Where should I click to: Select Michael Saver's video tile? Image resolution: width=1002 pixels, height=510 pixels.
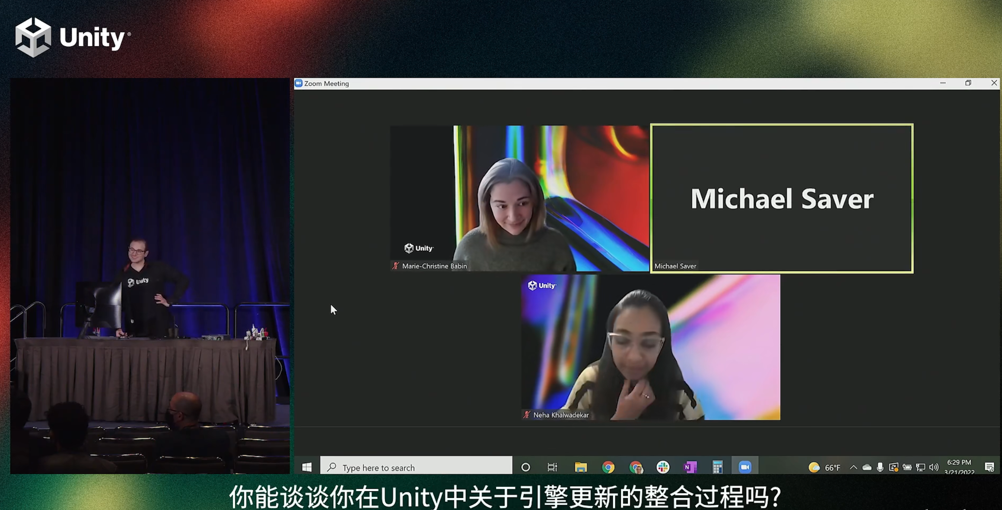pyautogui.click(x=782, y=198)
